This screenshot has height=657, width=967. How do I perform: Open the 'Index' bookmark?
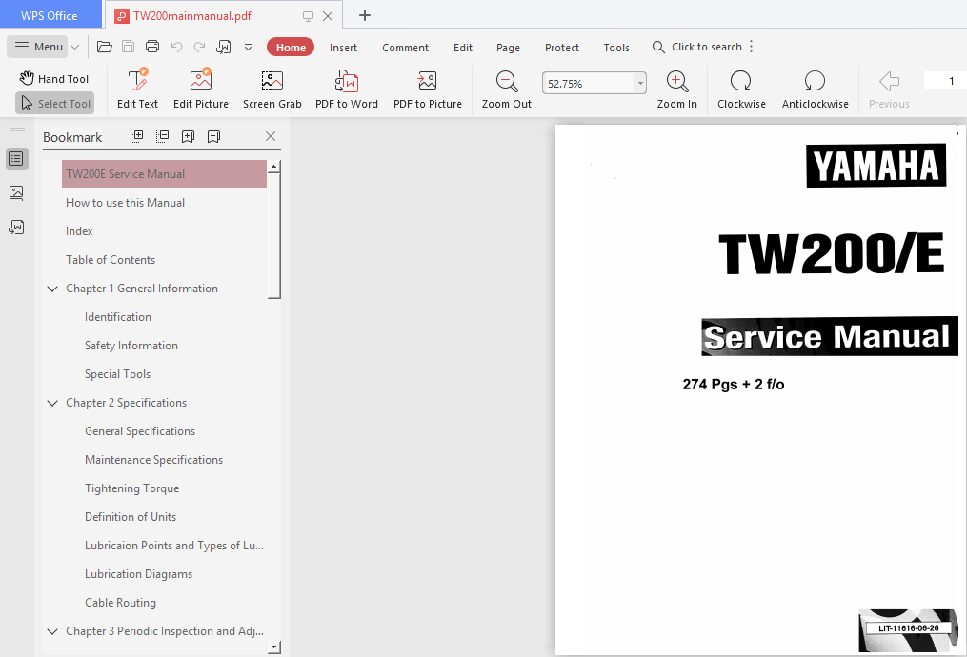[79, 231]
